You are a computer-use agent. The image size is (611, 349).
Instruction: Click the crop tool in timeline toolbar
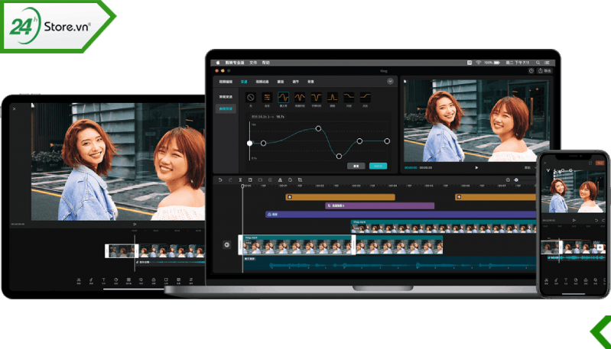click(300, 179)
